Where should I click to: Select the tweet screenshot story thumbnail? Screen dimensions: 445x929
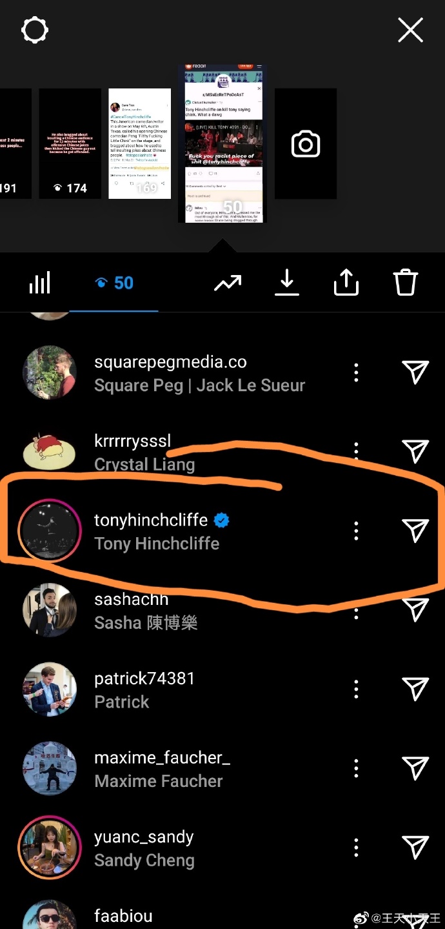139,143
